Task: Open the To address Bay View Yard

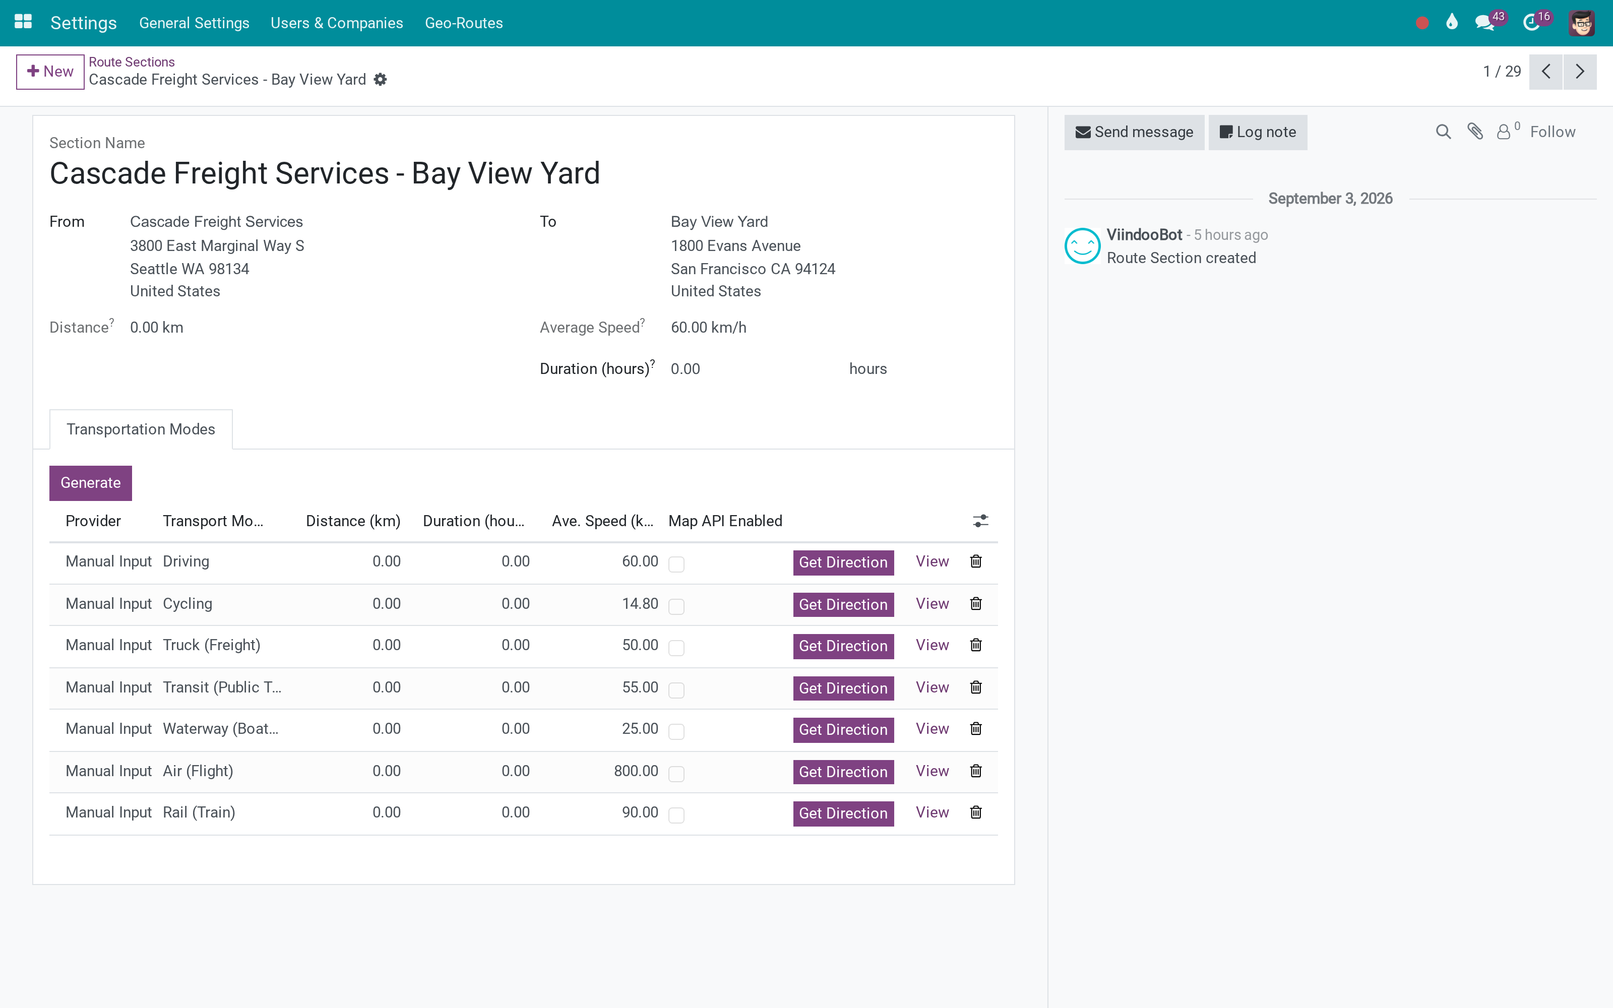Action: click(x=719, y=221)
